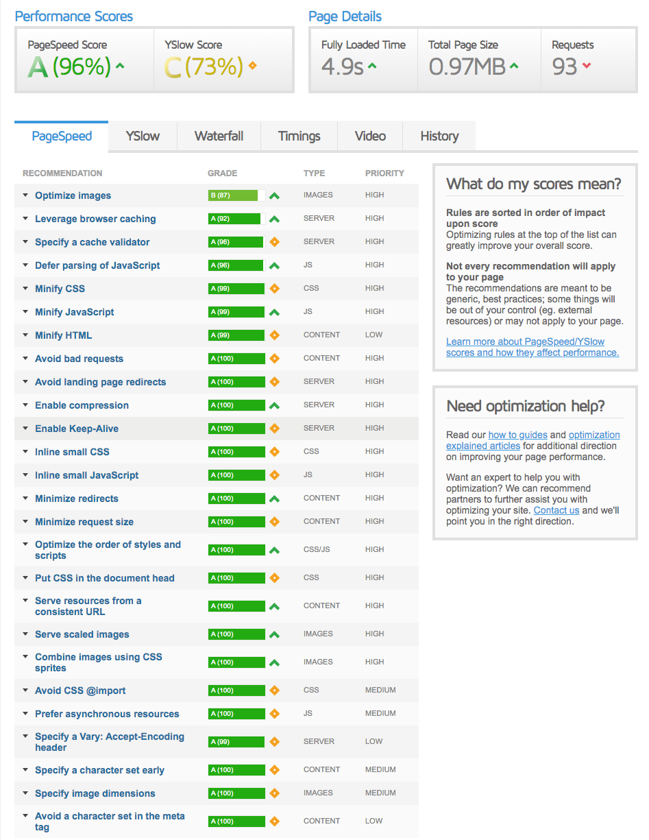The height and width of the screenshot is (840, 649).
Task: Click the Contact us link
Action: [556, 510]
